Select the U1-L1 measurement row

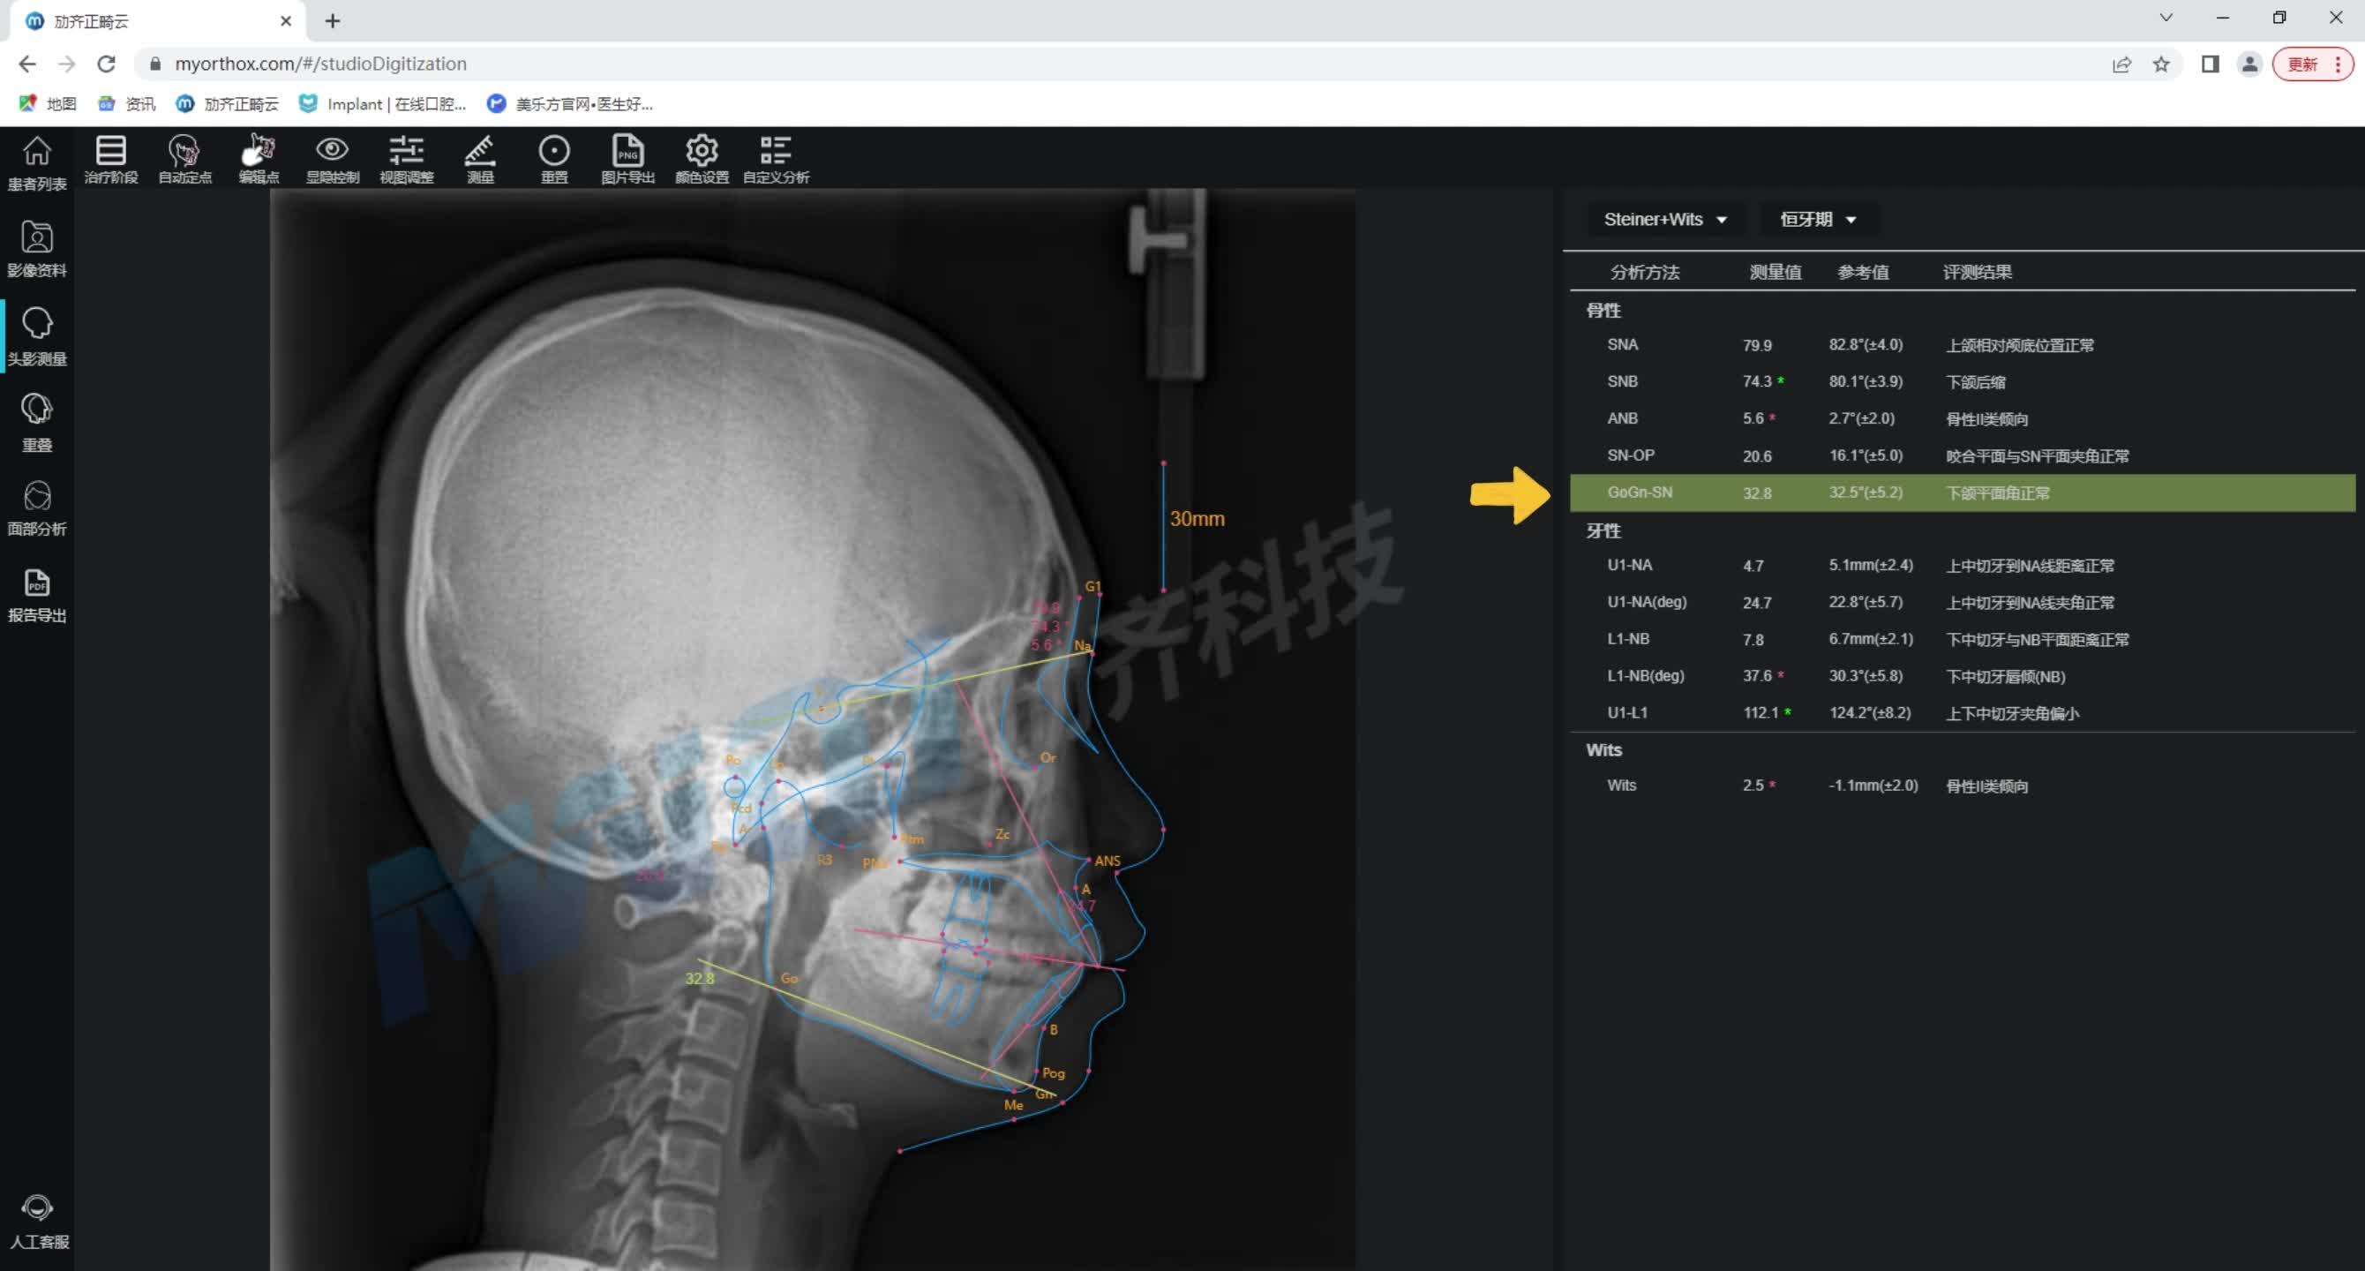[x=1961, y=712]
